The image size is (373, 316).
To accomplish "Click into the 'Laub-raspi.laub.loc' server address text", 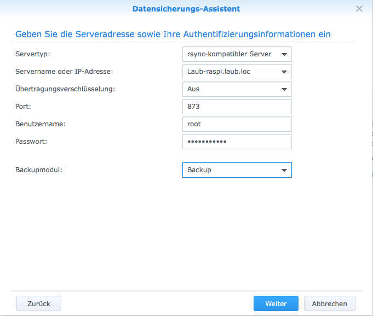I will [219, 72].
